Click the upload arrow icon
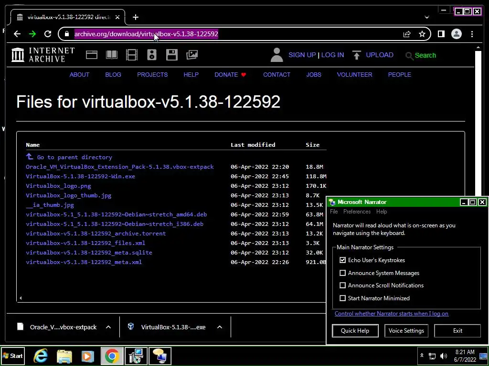The image size is (489, 366). pos(357,55)
